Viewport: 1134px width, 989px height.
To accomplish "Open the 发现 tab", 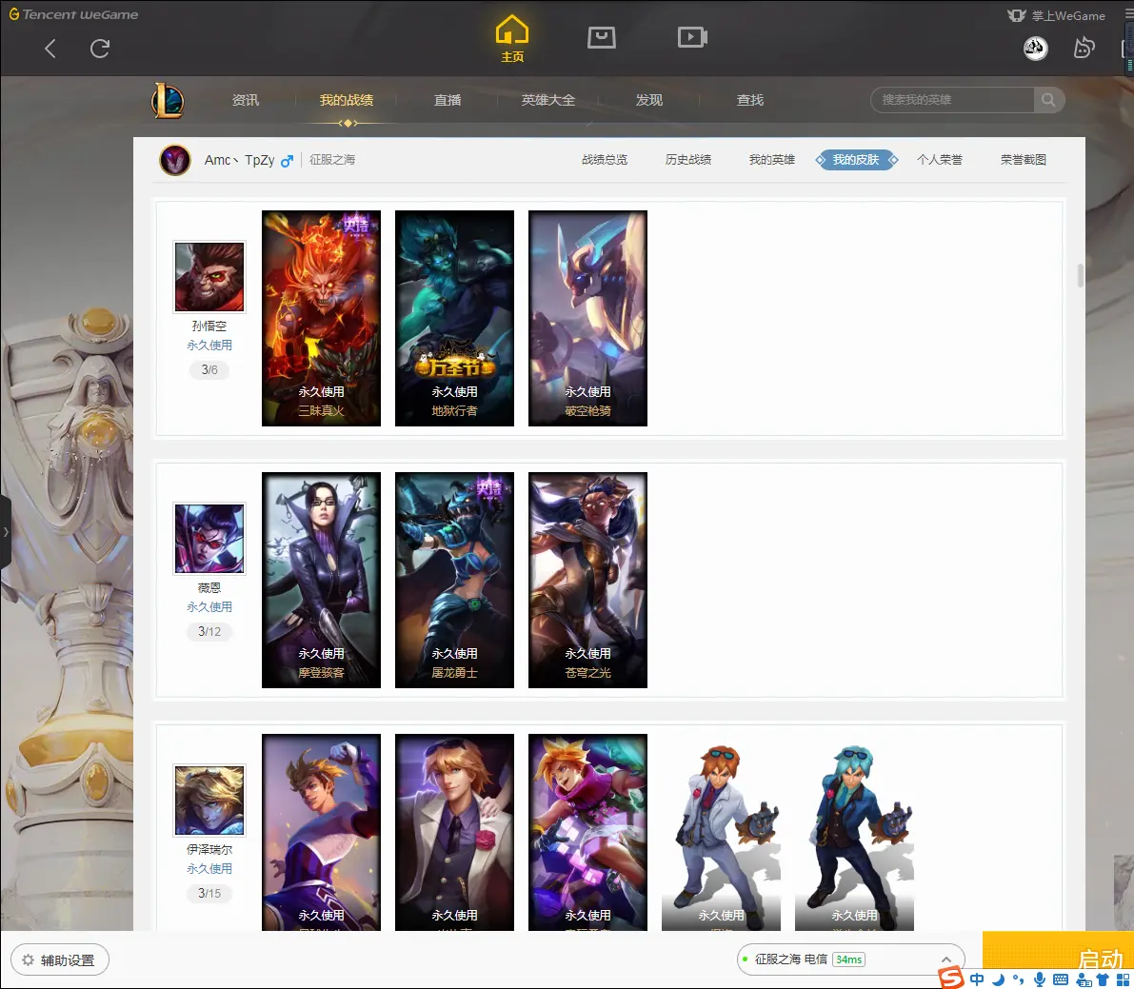I will (x=648, y=100).
